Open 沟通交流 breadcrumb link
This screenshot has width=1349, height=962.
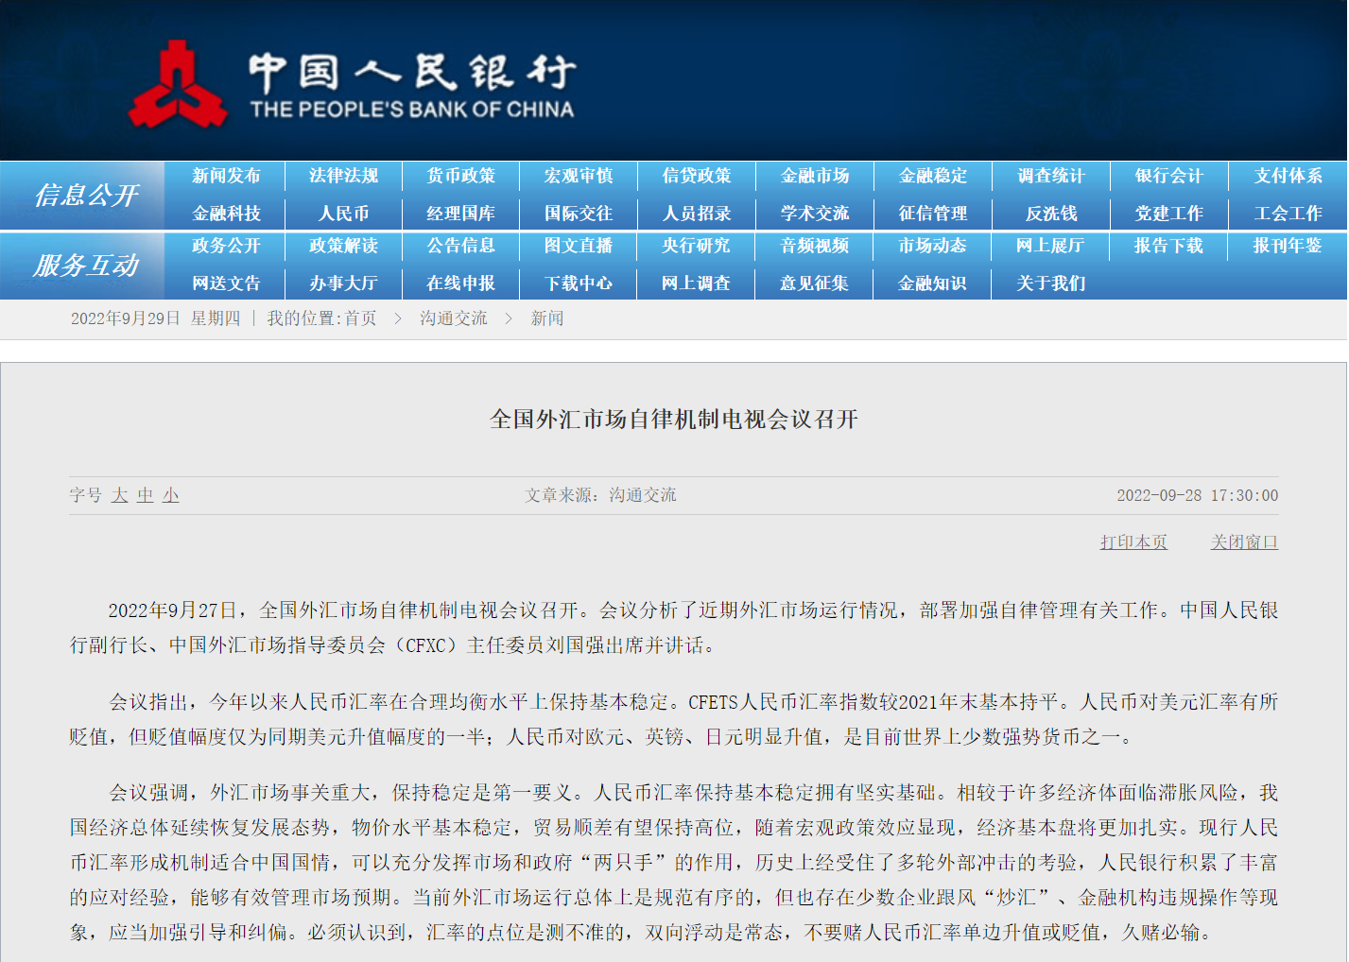pos(454,318)
